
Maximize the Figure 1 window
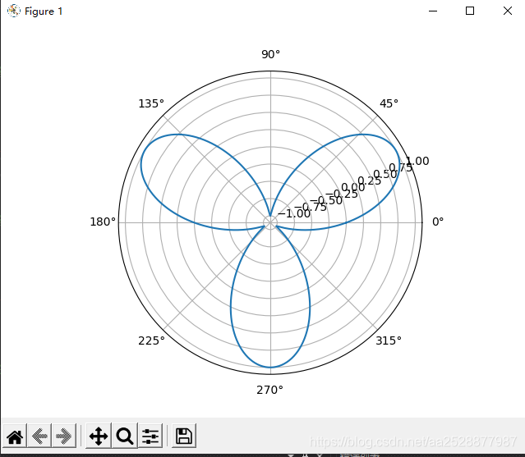coord(470,11)
